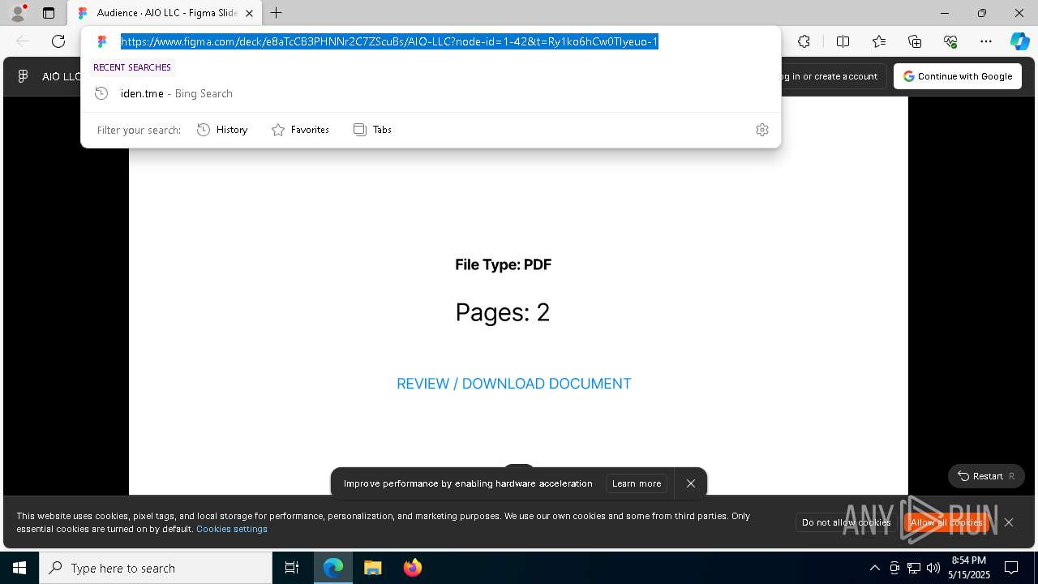Open the volume control tray icon
Viewport: 1038px width, 584px height.
pyautogui.click(x=933, y=568)
